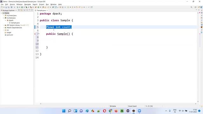Expand the Maven Dependencies node
The image size is (203, 114).
tap(3, 28)
